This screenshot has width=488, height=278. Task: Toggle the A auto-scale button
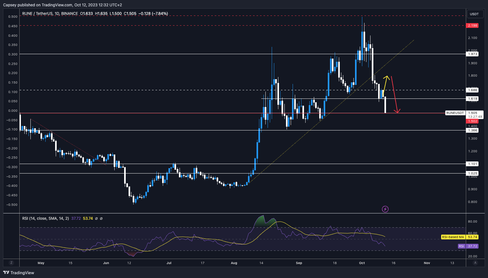click(x=475, y=263)
